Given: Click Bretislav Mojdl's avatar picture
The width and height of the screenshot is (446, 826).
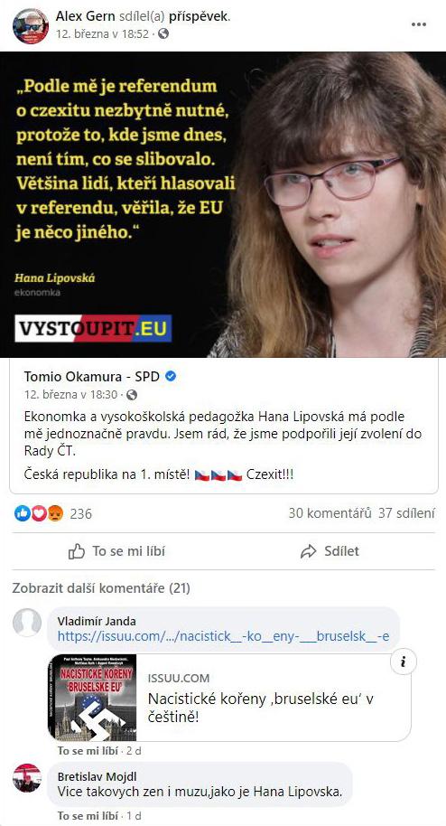Looking at the screenshot, I should [x=27, y=777].
